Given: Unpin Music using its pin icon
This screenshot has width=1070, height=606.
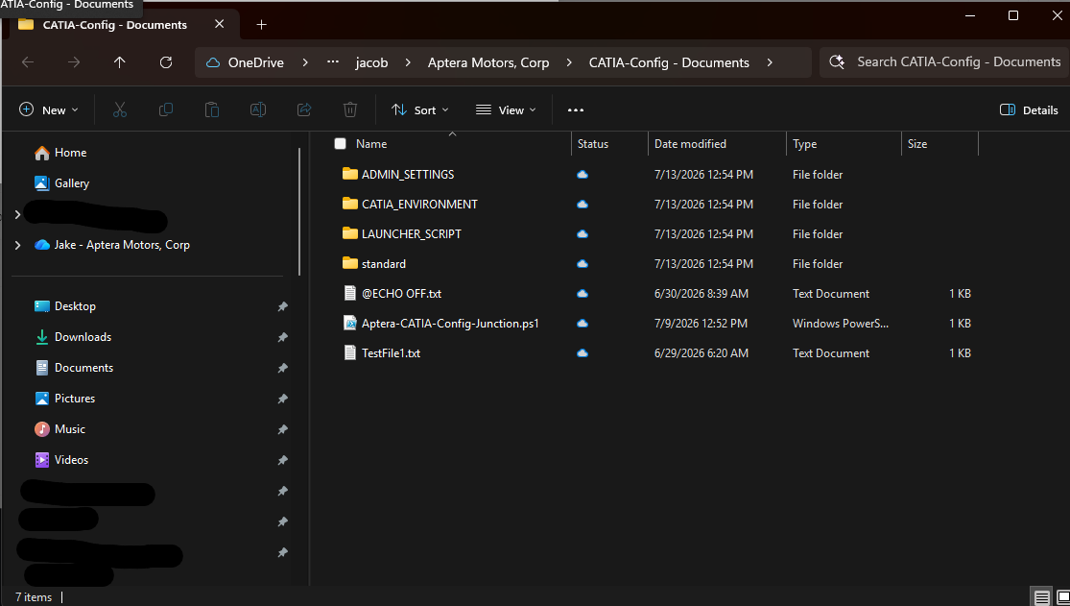Looking at the screenshot, I should pyautogui.click(x=282, y=429).
